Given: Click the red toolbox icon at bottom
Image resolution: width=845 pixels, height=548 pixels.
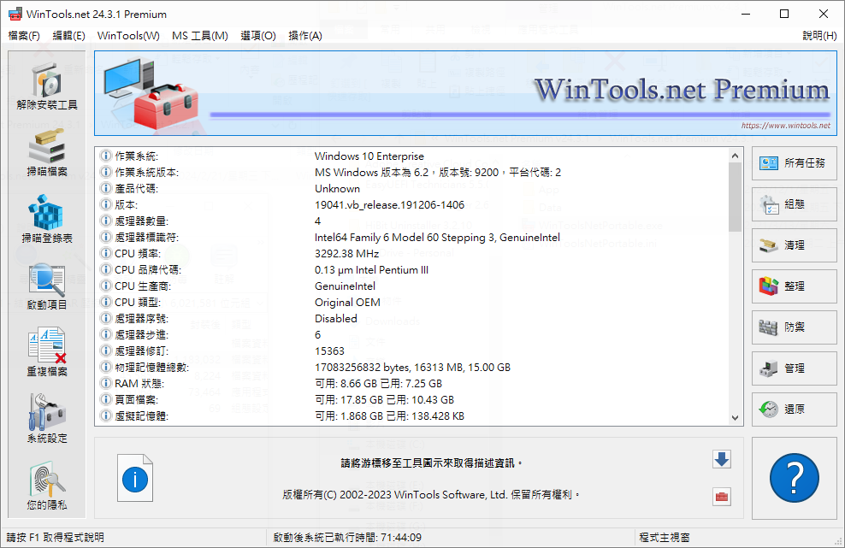Looking at the screenshot, I should 722,496.
